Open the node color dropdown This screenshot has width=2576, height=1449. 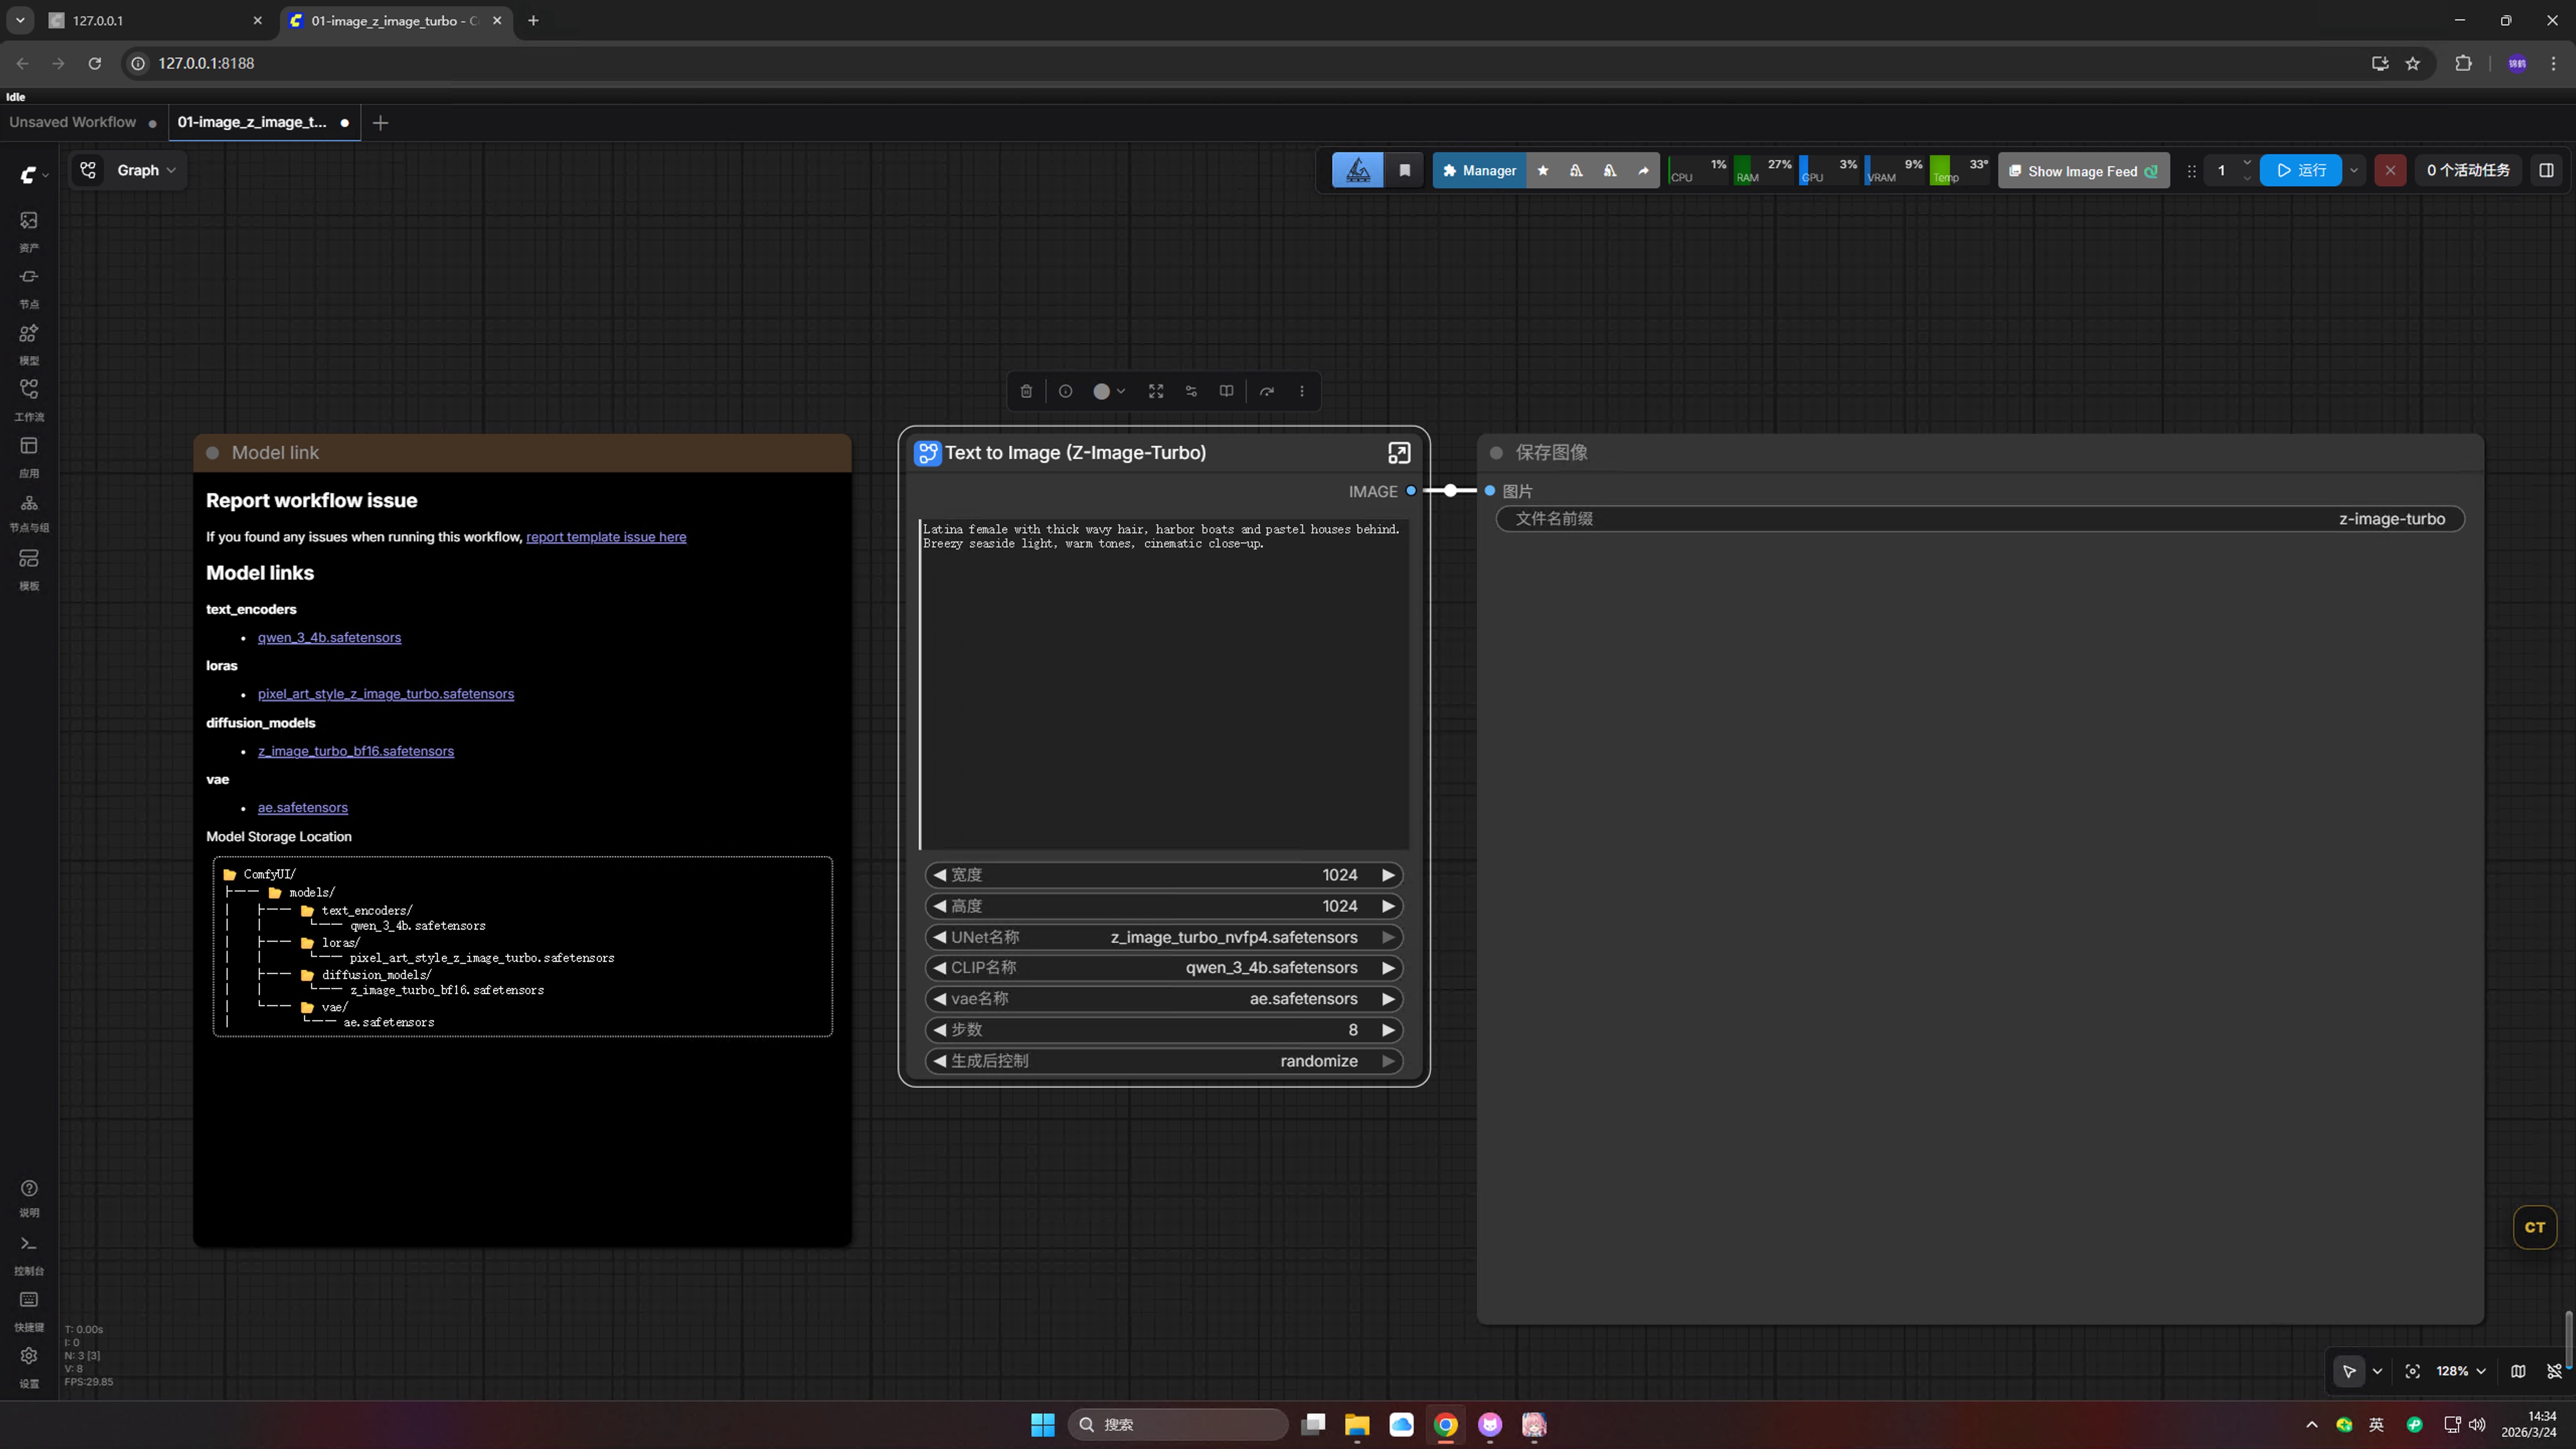coord(1109,391)
